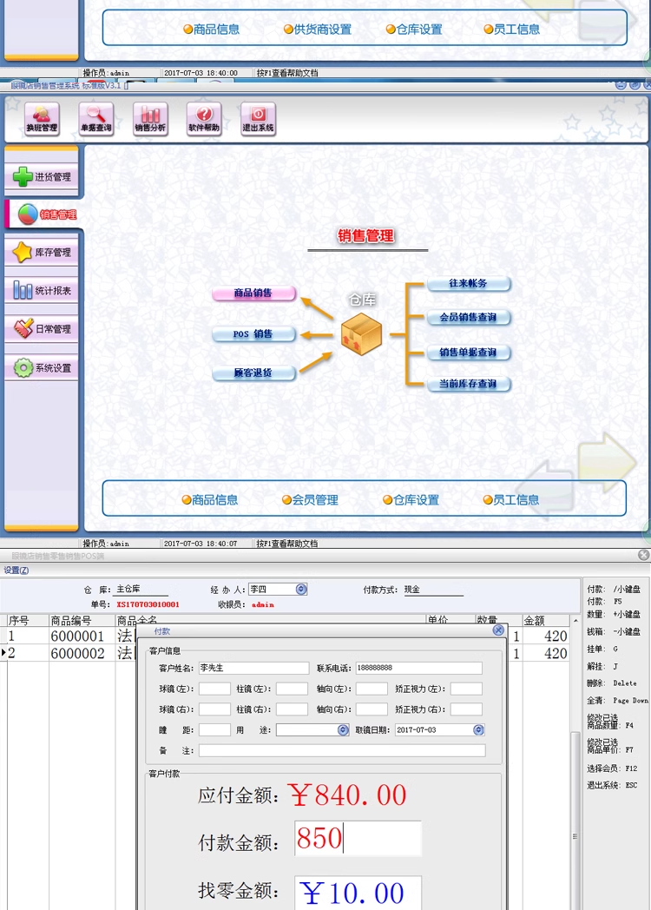Click the 选择会员: F12 shortcut hint
Image resolution: width=651 pixels, height=910 pixels.
point(612,768)
